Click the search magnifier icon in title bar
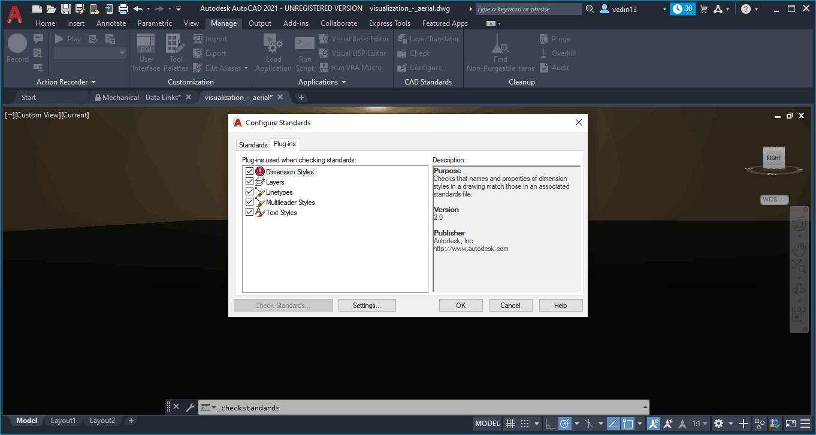 pos(590,9)
